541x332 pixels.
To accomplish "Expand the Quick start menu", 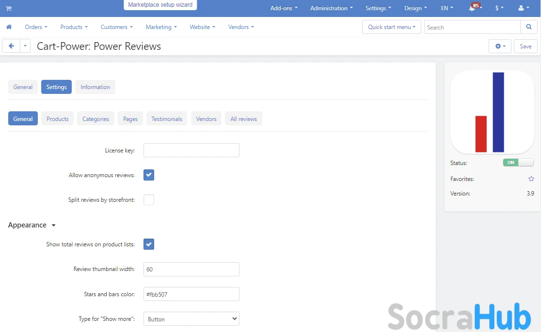I will tap(392, 27).
